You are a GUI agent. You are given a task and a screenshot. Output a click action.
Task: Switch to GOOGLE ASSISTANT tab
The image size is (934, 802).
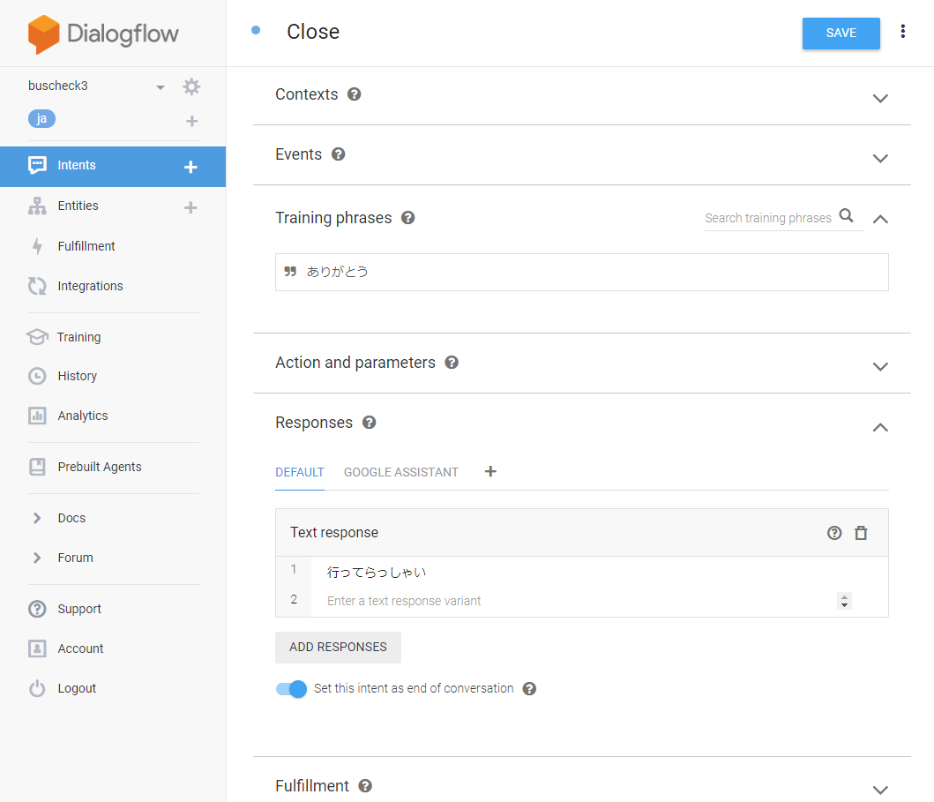[401, 473]
